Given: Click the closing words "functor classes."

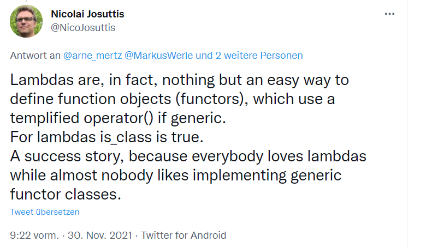Looking at the screenshot, I should pyautogui.click(x=66, y=195).
